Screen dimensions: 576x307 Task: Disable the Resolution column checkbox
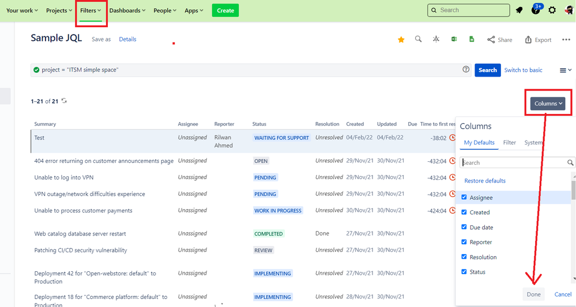point(464,257)
